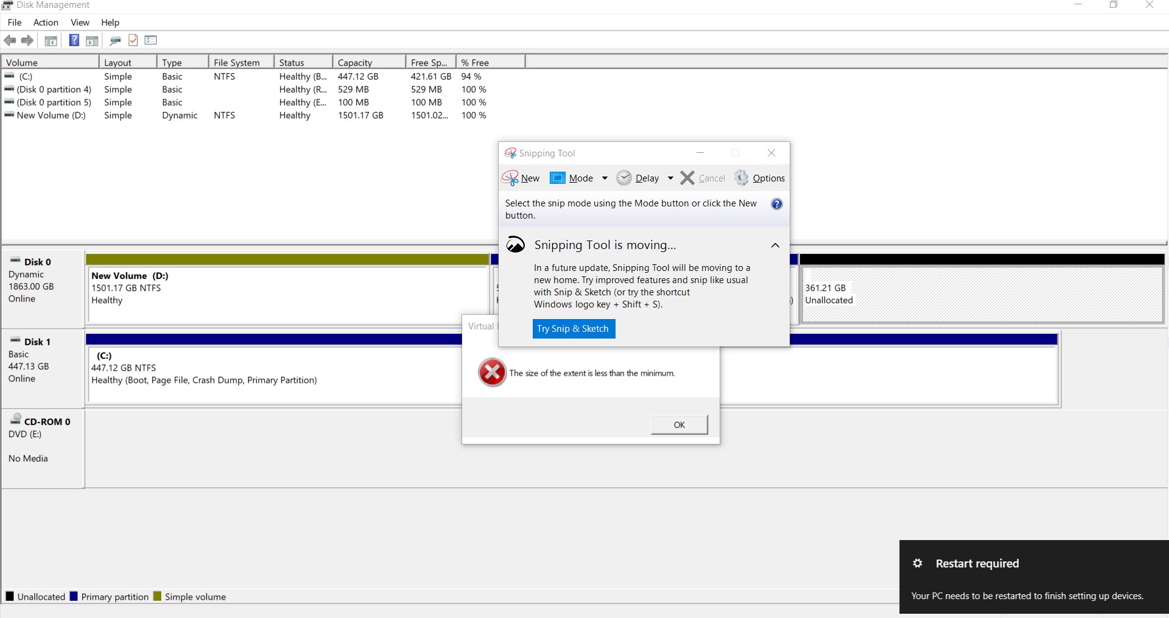
Task: Sort by the Volume column header
Action: [x=51, y=62]
